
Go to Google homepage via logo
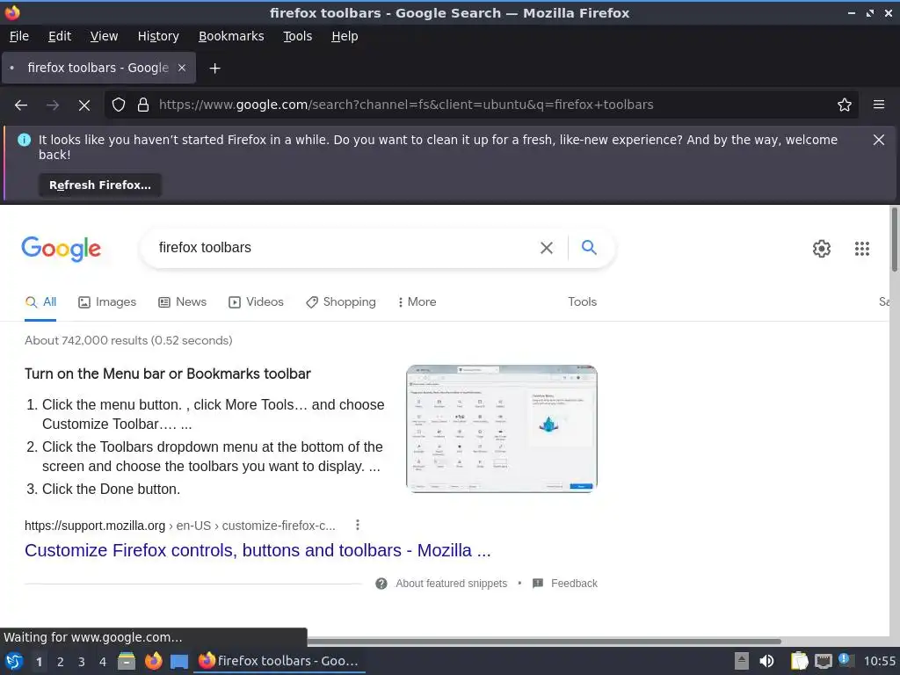[x=61, y=249]
